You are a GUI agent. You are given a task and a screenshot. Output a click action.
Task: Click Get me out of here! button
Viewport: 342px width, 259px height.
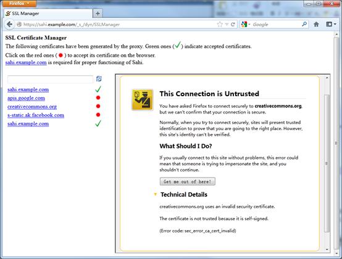[187, 181]
